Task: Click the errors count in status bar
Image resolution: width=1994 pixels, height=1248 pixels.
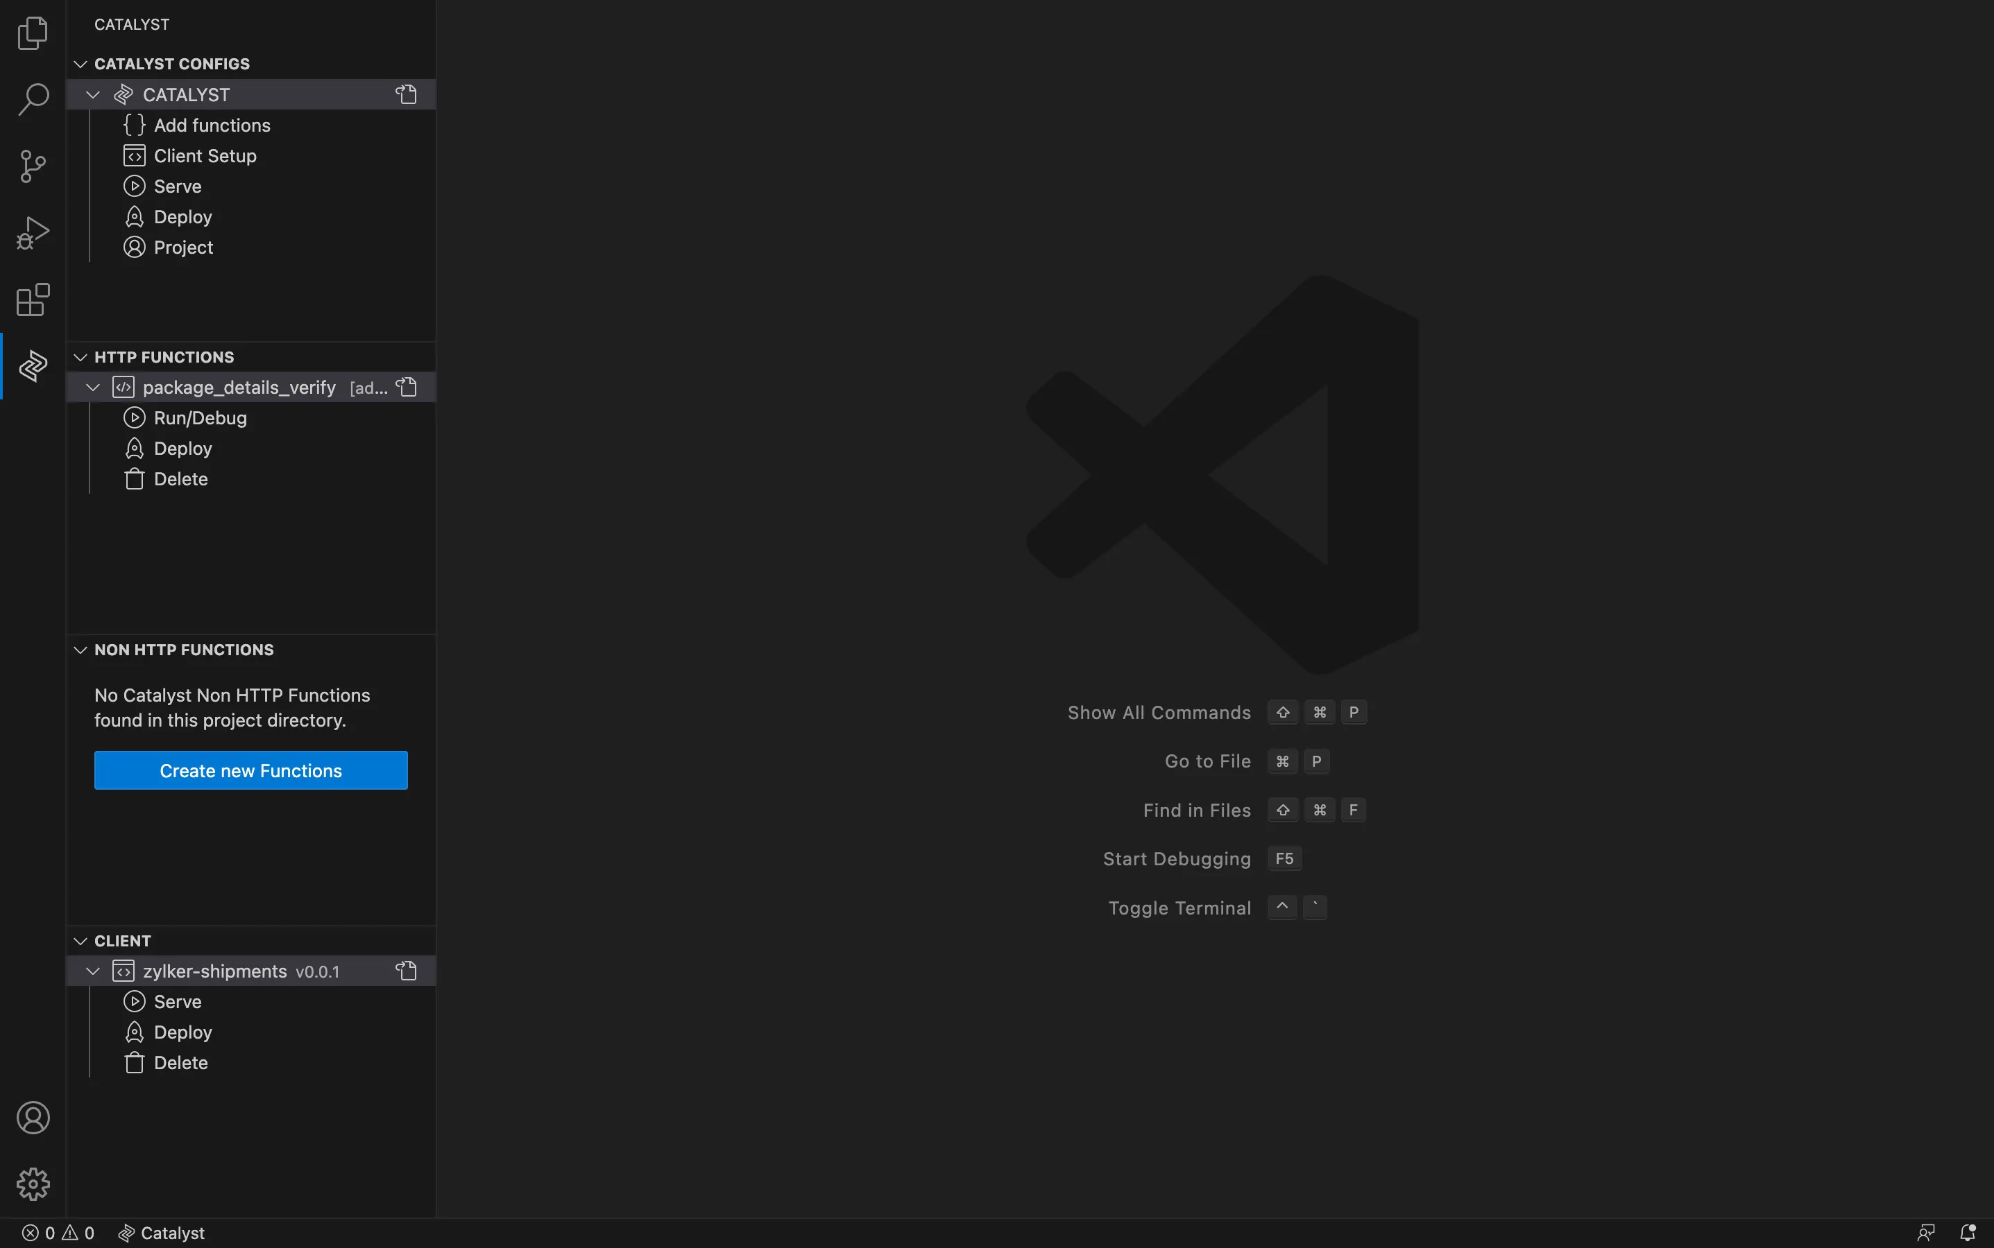Action: (39, 1233)
